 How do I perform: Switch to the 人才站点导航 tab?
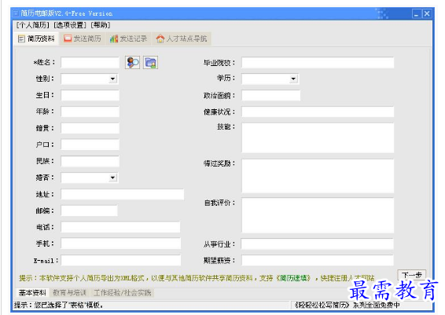(x=182, y=38)
